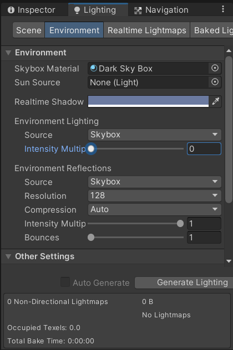Open the Skybox Material object picker
This screenshot has width=233, height=350.
click(215, 68)
